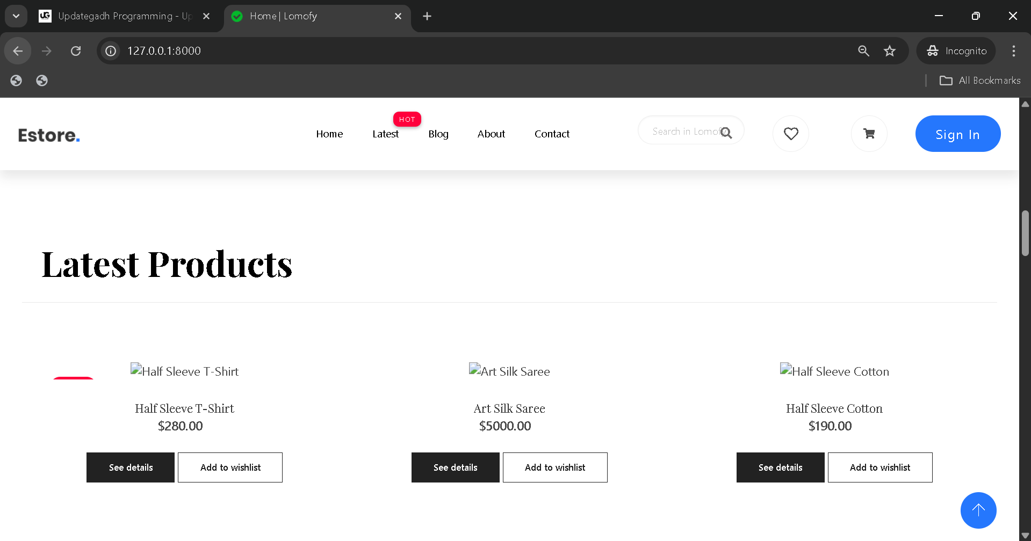Screen dimensions: 1031x541
Task: Add Half Sleeve Cotton to wishlist
Action: [879, 467]
